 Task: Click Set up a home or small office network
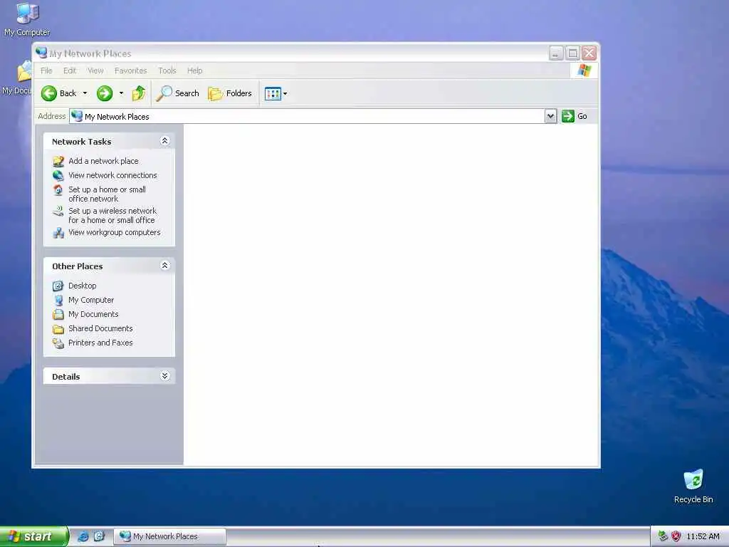click(107, 194)
